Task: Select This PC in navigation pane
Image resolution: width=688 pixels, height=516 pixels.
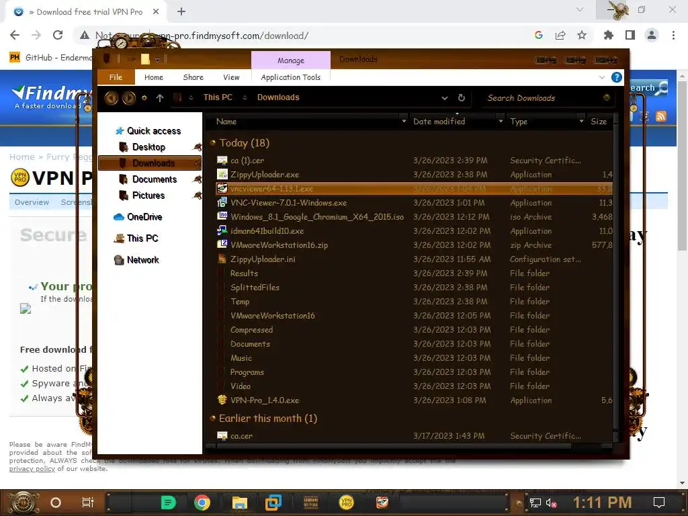Action: click(x=142, y=239)
